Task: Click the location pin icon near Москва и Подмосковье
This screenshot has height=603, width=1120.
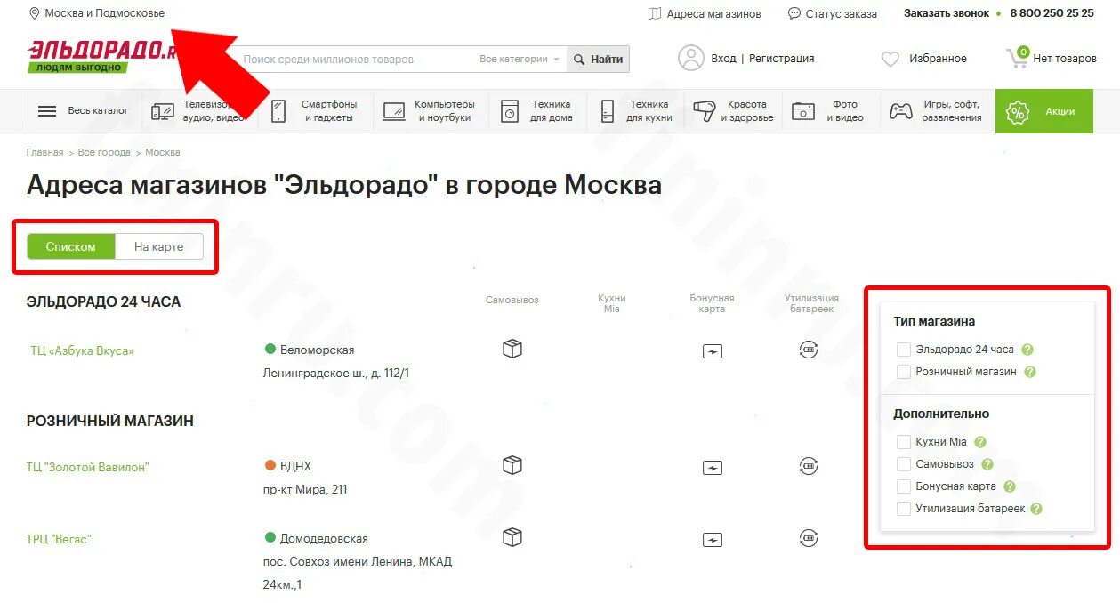Action: pyautogui.click(x=34, y=13)
